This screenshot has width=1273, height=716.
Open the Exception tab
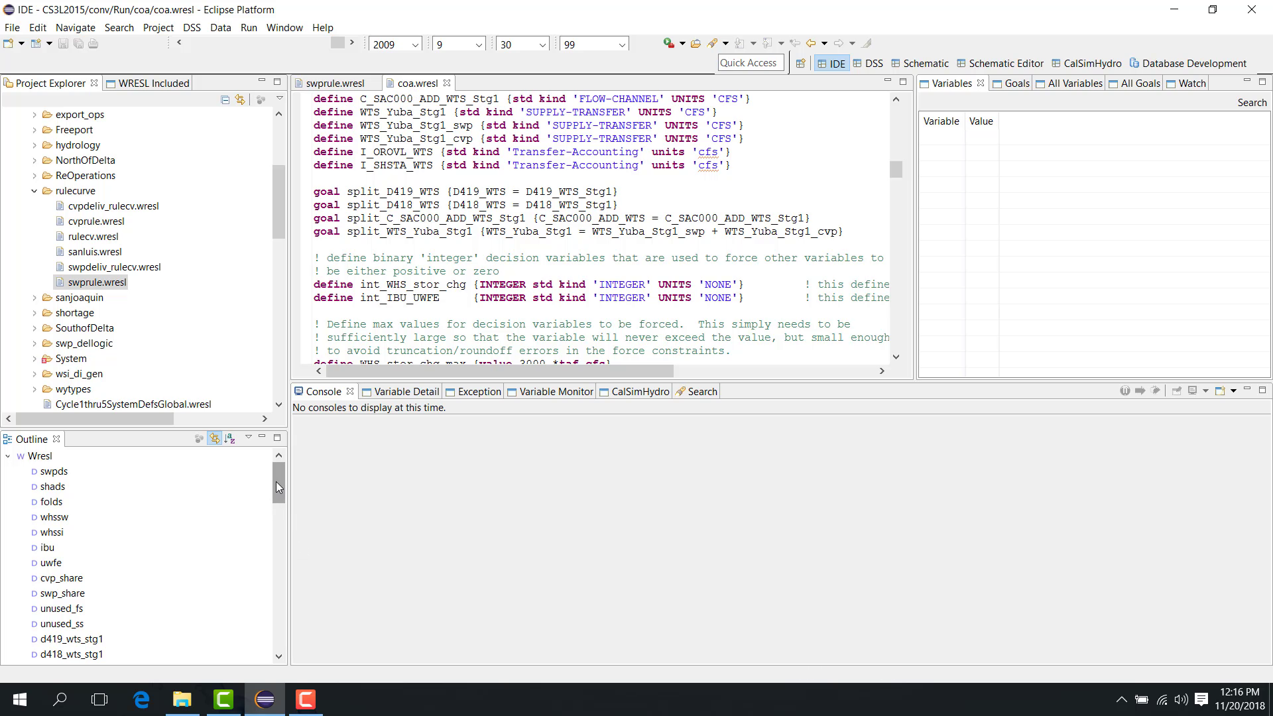[473, 392]
